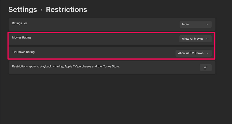Click the TV Shows Rating label
The width and height of the screenshot is (232, 124).
click(23, 52)
